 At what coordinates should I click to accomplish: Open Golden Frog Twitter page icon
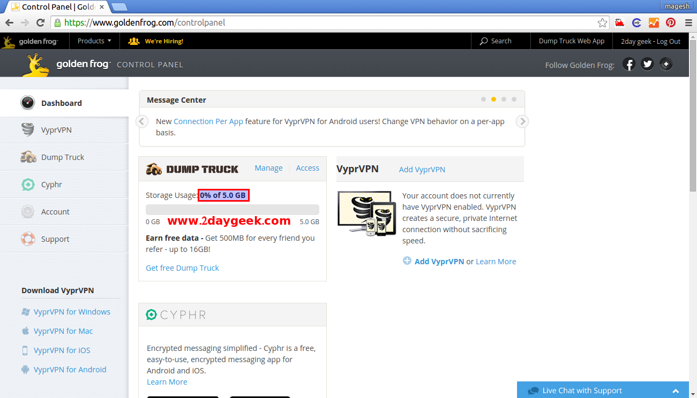(648, 65)
